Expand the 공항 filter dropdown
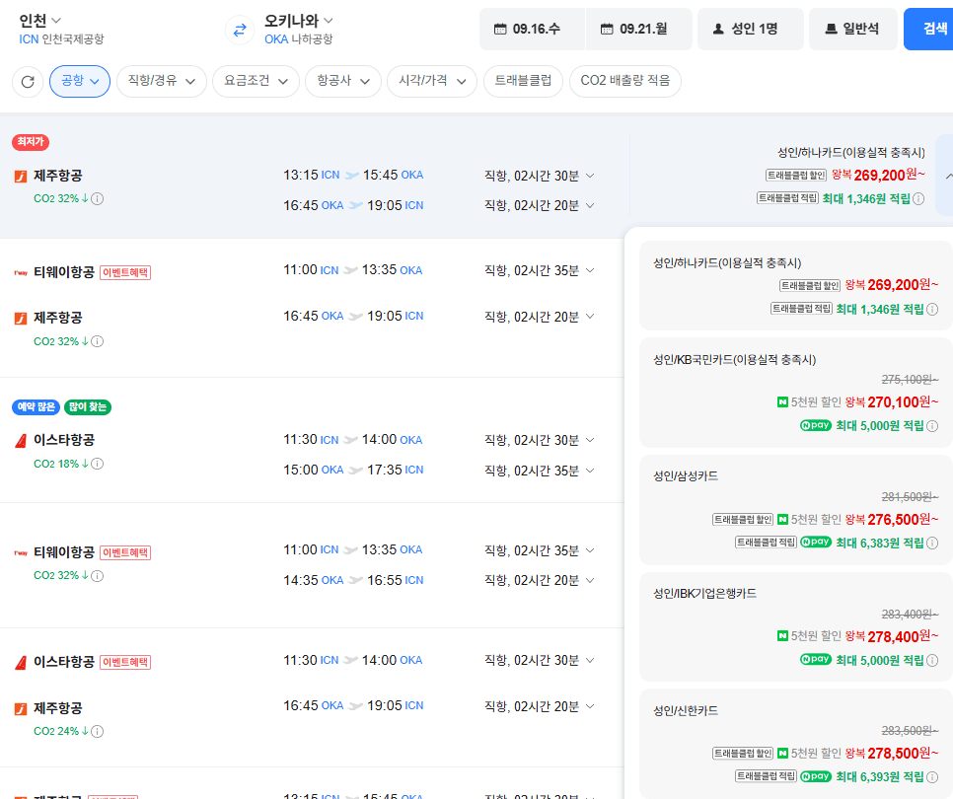953x799 pixels. point(80,81)
